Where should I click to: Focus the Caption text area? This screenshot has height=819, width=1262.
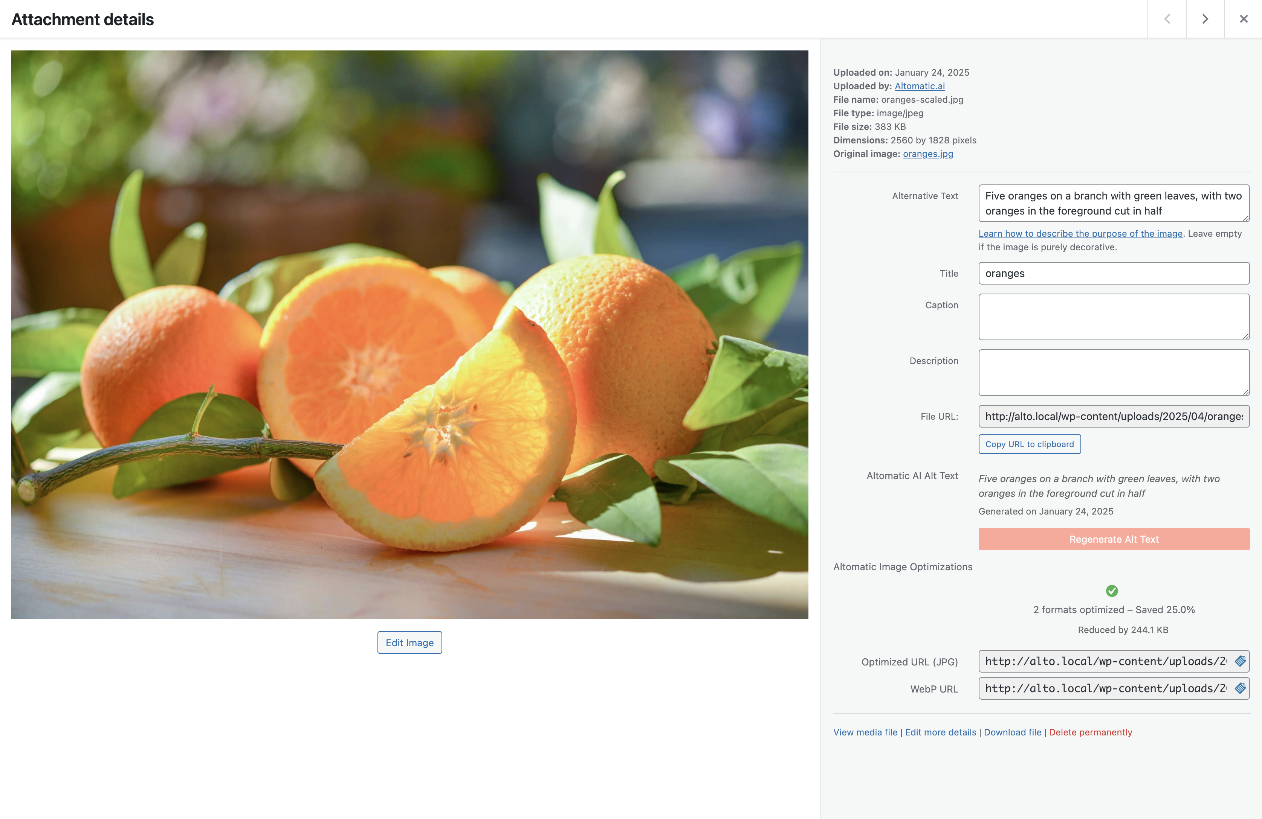(x=1113, y=317)
